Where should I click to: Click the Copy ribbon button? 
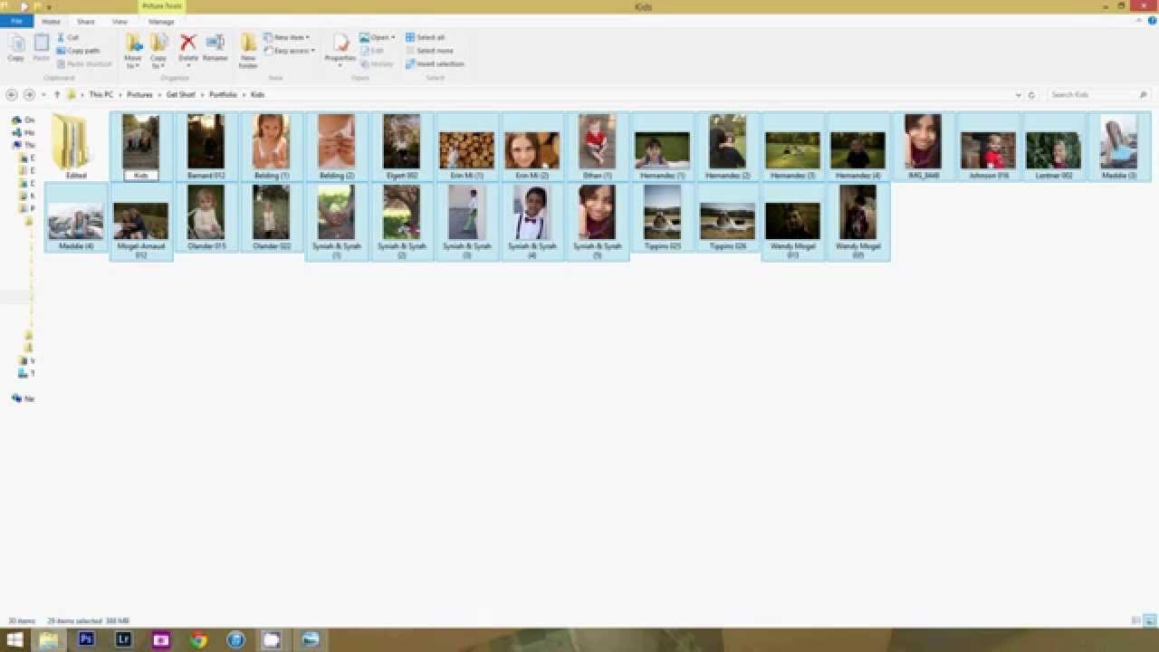point(15,47)
